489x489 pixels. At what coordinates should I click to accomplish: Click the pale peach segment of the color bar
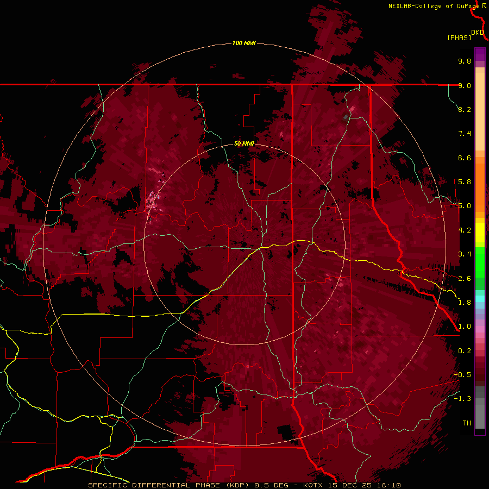point(480,111)
